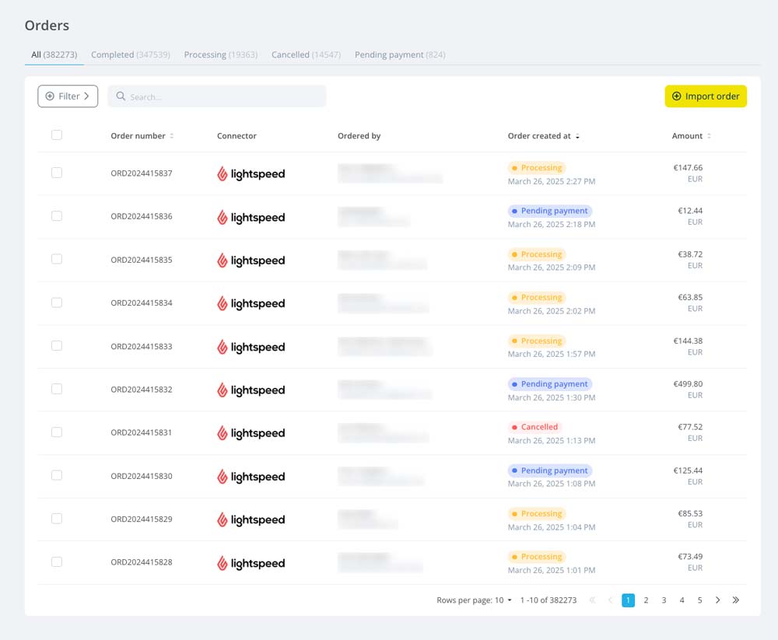Click Lightspeed logo for ORD2024415829

point(251,519)
